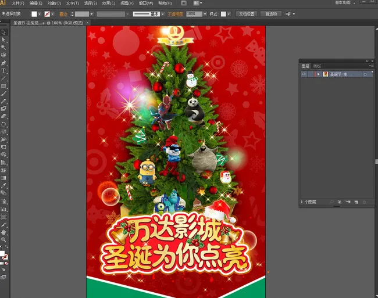Select the Hand tool
Viewport: 378px width, 298px height.
tap(3, 232)
